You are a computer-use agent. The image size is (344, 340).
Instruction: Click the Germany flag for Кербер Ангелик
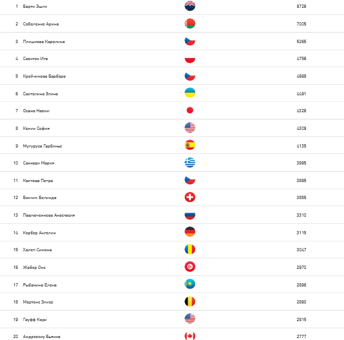[190, 232]
